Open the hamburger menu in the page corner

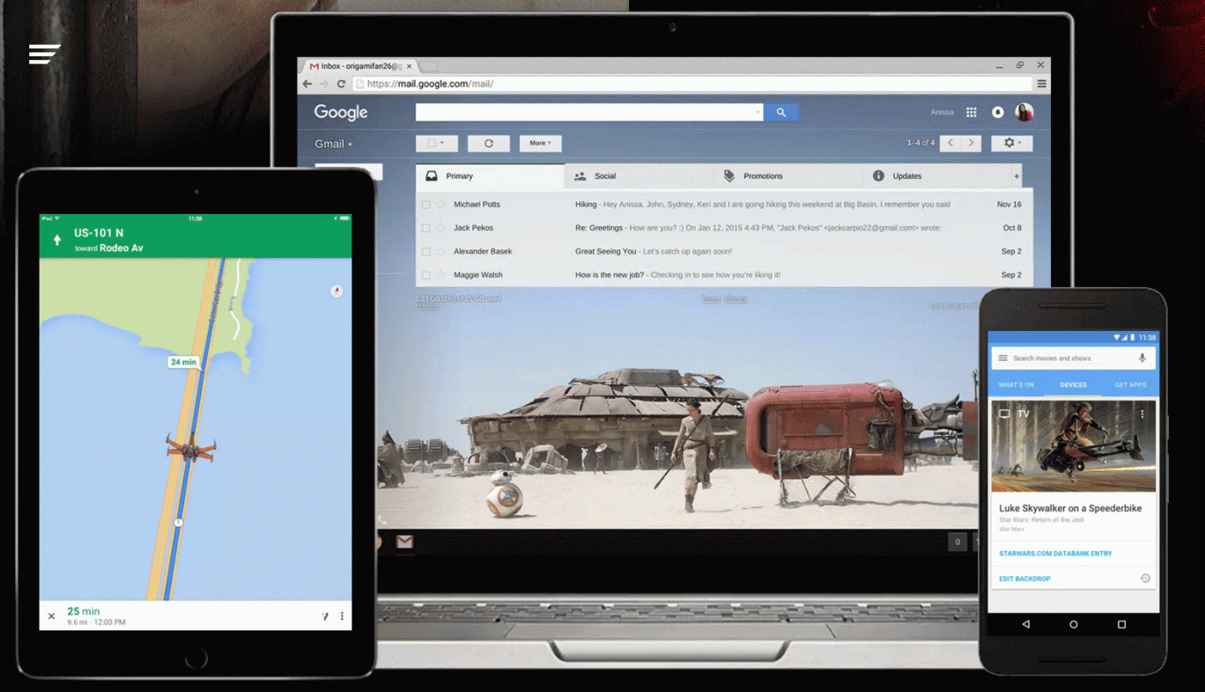(x=44, y=54)
